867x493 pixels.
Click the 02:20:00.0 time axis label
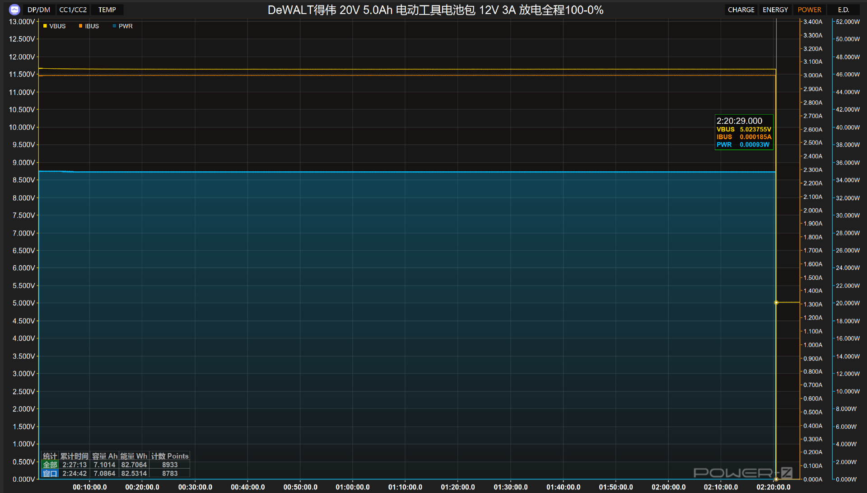click(x=774, y=487)
